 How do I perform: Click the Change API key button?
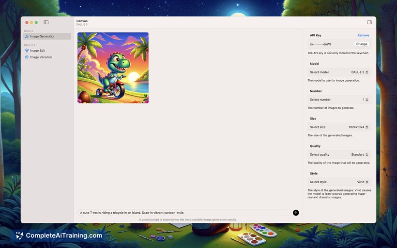click(362, 44)
